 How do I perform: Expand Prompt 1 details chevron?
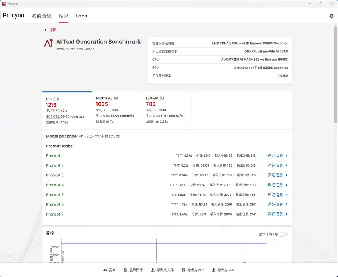pyautogui.click(x=286, y=156)
